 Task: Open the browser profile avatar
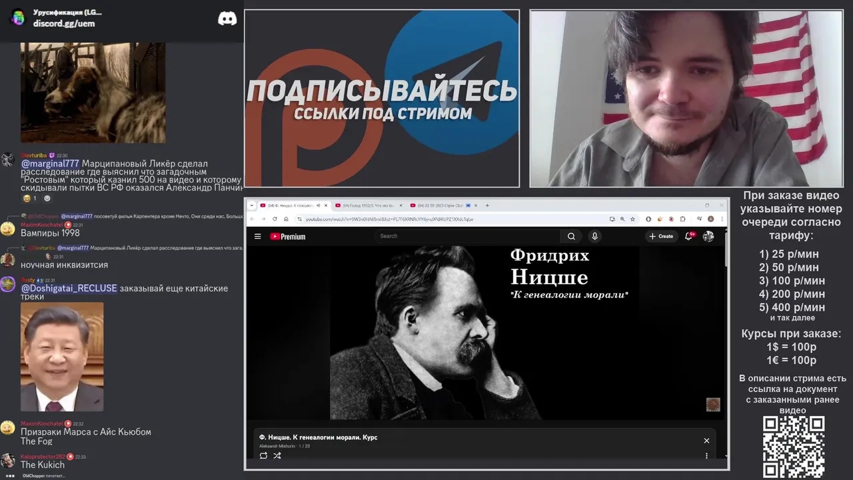[711, 219]
